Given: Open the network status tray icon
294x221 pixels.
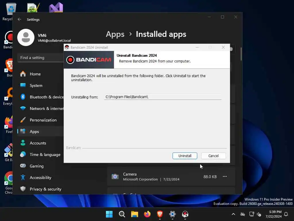Looking at the screenshot, I should (x=252, y=214).
